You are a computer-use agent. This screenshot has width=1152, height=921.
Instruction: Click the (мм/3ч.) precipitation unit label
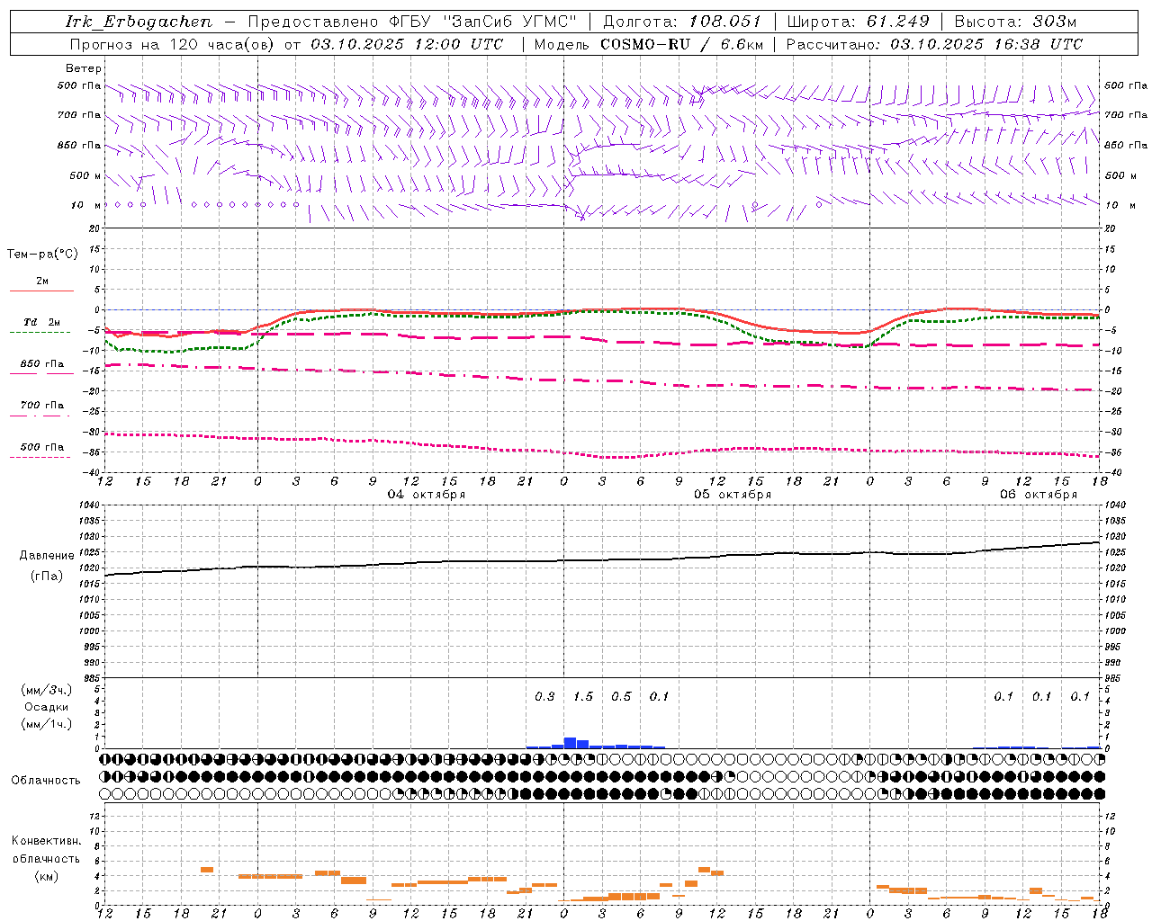(x=47, y=690)
